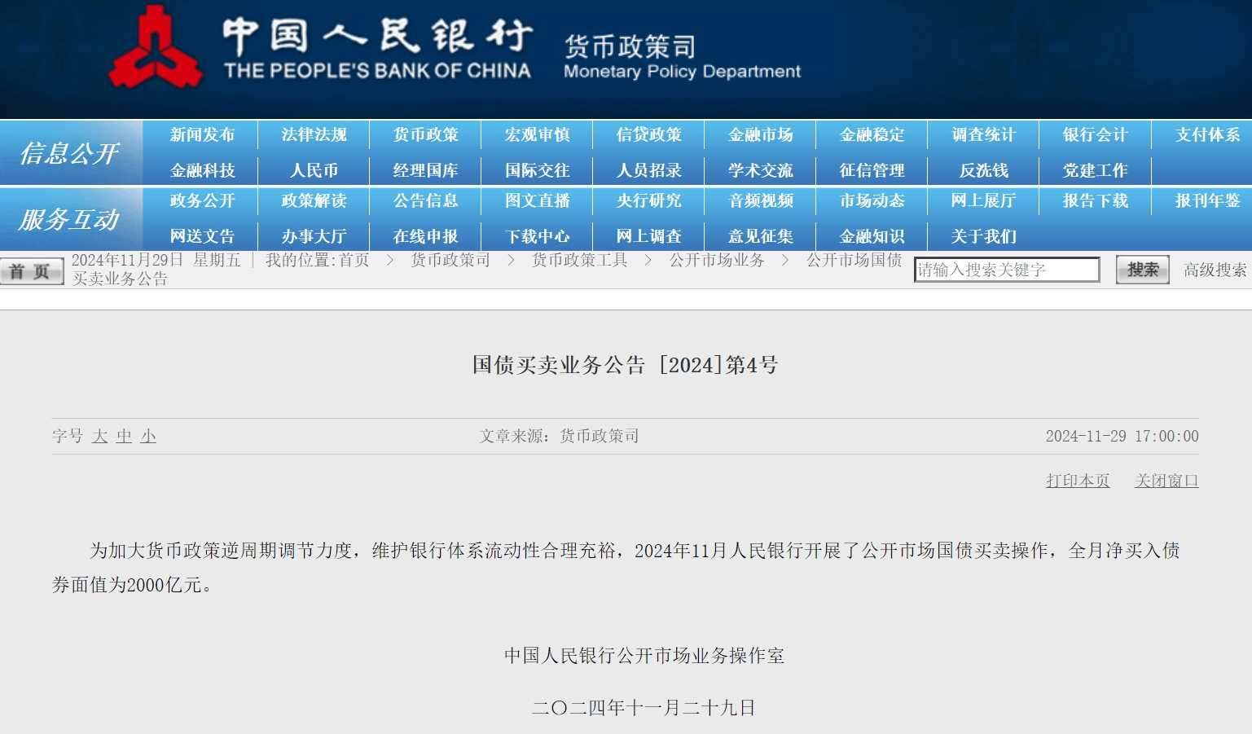Image resolution: width=1252 pixels, height=734 pixels.
Task: Go to 首页 in the breadcrumb trail
Action: click(x=354, y=260)
